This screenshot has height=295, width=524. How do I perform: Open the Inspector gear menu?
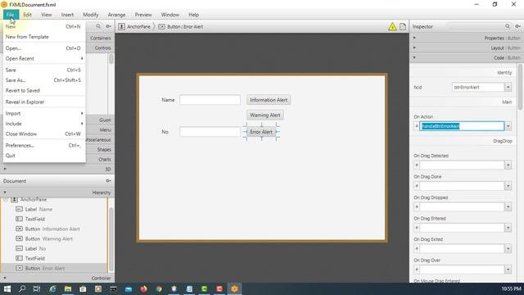tap(517, 26)
